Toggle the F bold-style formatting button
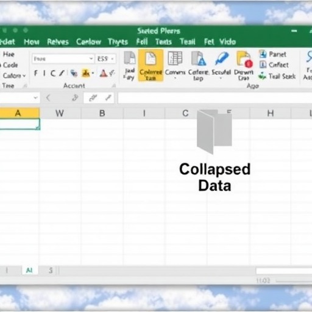Screen dimensions: 312x312 [36, 73]
